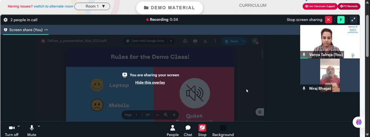Click the brain assistant icon at right edge

coord(359,122)
